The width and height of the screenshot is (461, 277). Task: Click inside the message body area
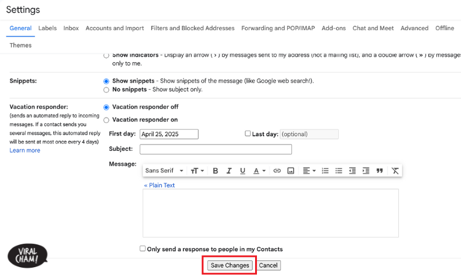(271, 213)
